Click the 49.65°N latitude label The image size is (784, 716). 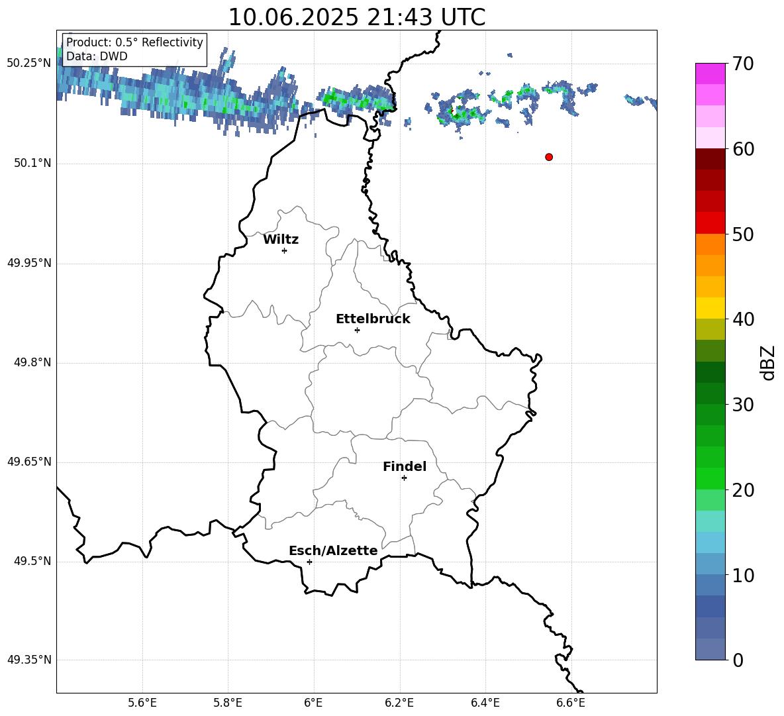[29, 462]
